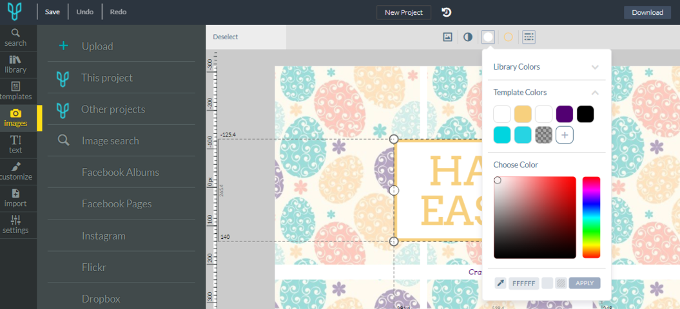Pick the purple template color swatch
Screen dimensions: 680x309
[x=565, y=115]
